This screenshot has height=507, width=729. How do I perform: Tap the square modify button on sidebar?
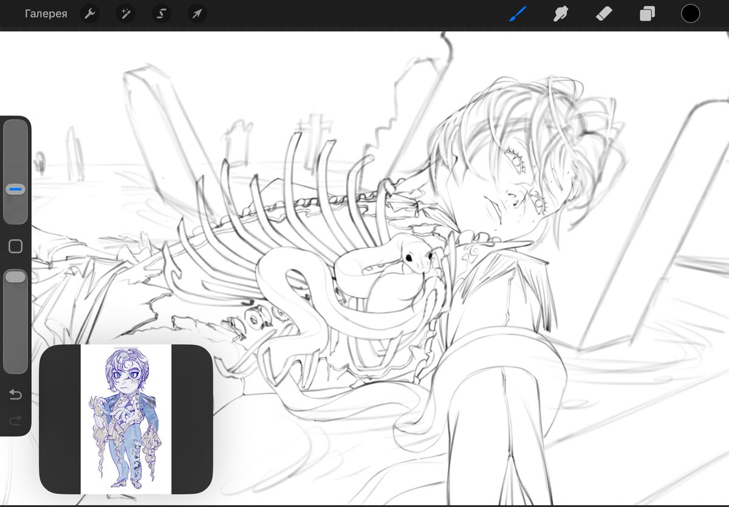point(16,246)
